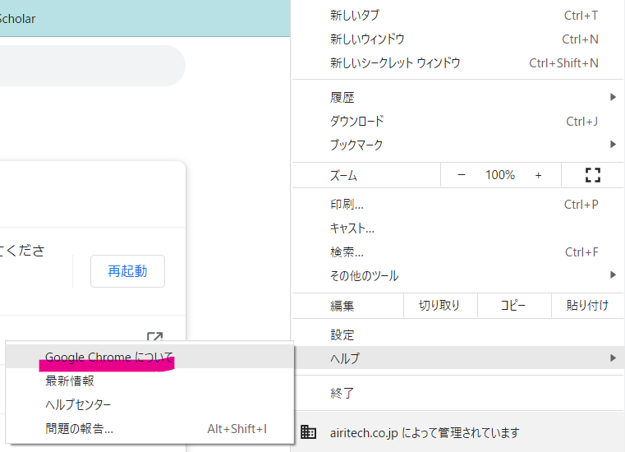The width and height of the screenshot is (625, 452).
Task: Select 100% zoom value
Action: 500,175
